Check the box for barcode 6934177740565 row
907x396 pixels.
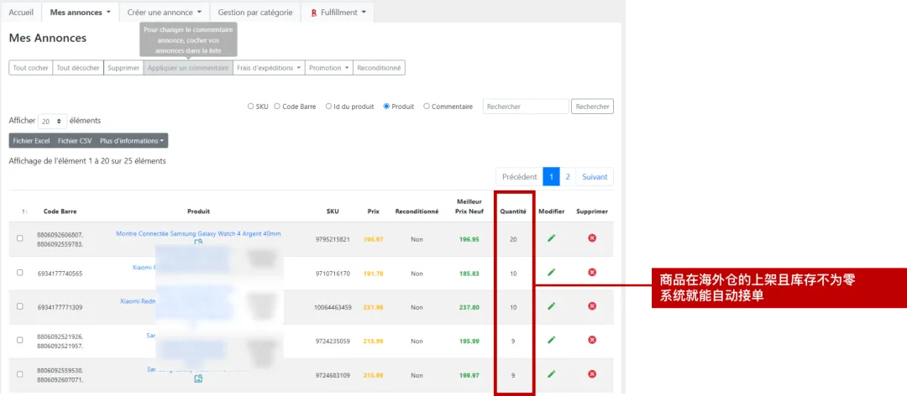[19, 273]
